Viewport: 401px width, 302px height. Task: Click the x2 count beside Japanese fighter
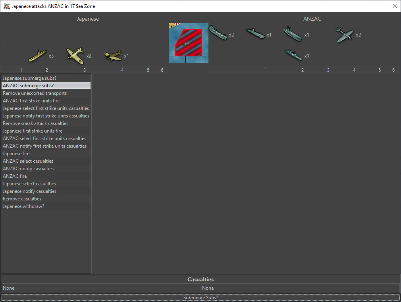pos(89,56)
